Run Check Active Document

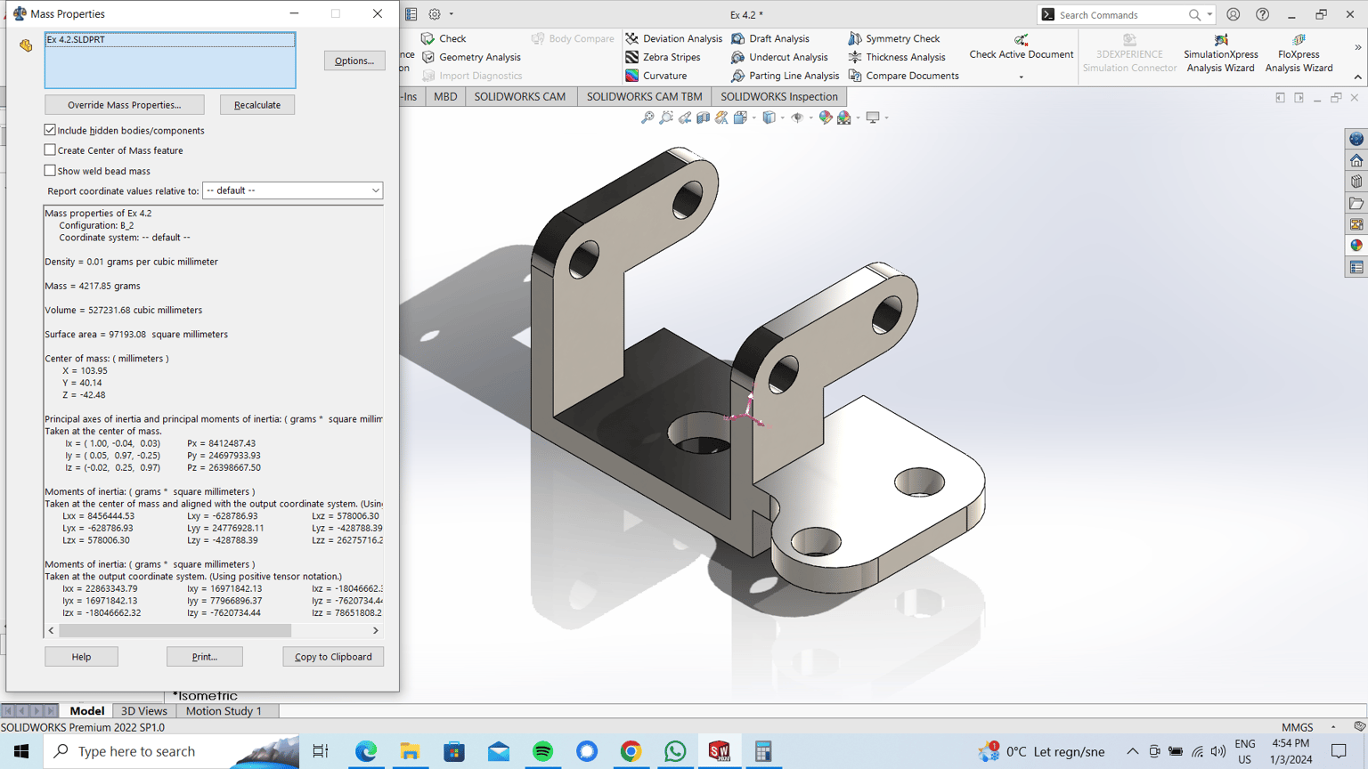pos(1022,46)
